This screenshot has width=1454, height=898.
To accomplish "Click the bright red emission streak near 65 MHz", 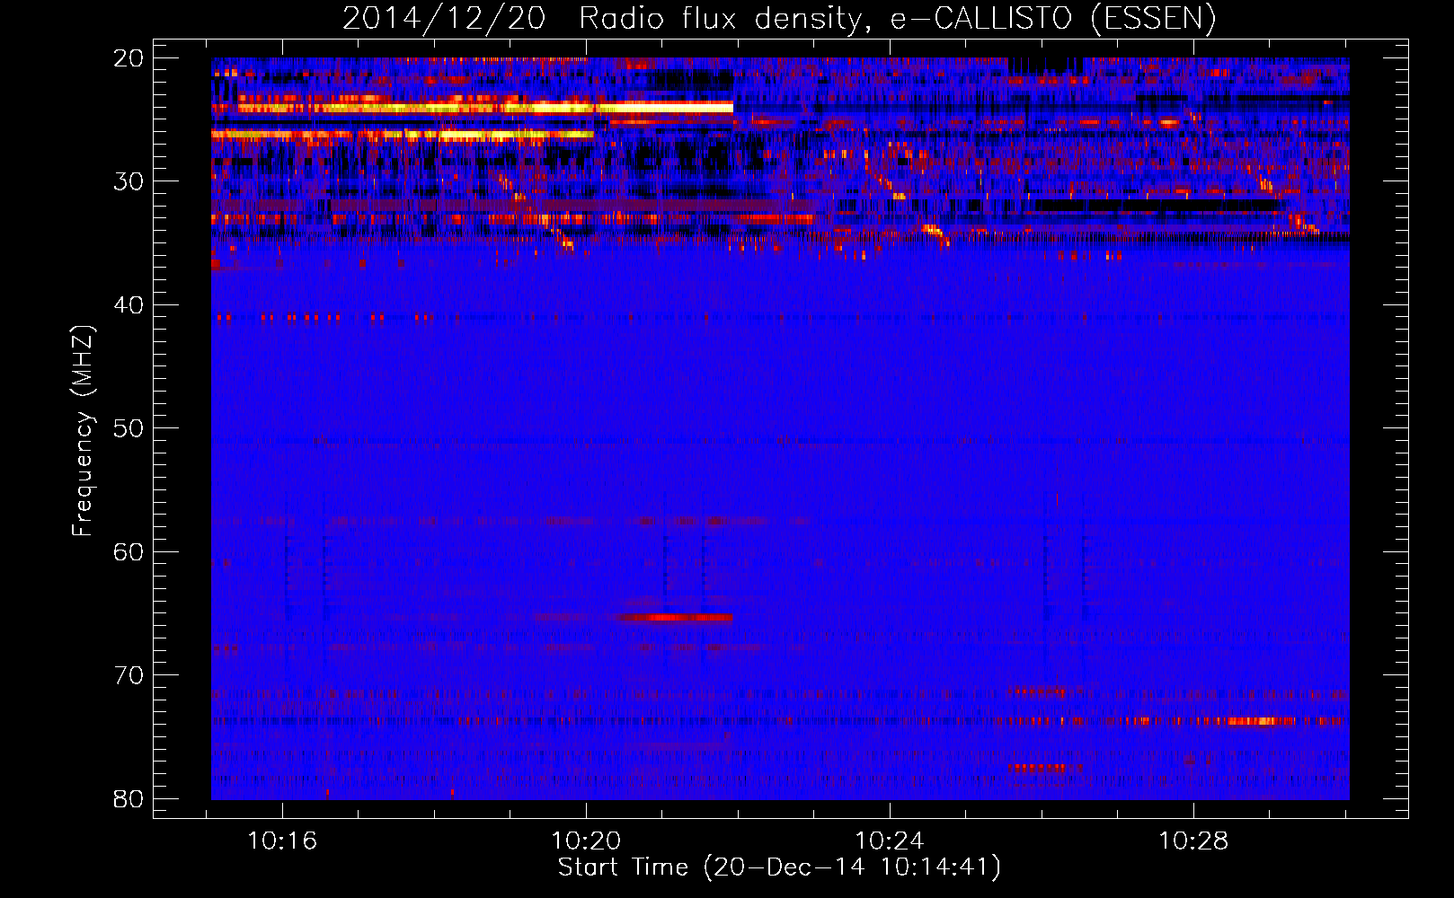I will [674, 618].
